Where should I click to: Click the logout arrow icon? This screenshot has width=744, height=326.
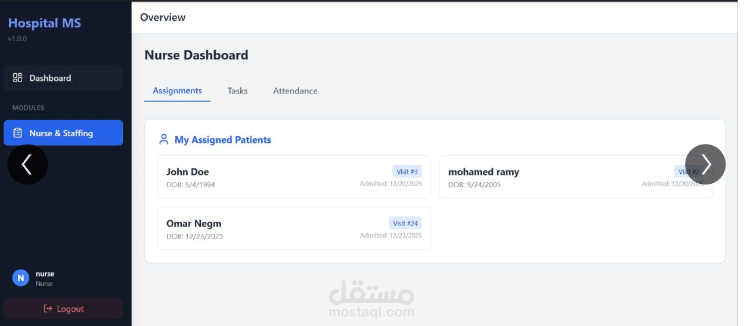(x=48, y=309)
